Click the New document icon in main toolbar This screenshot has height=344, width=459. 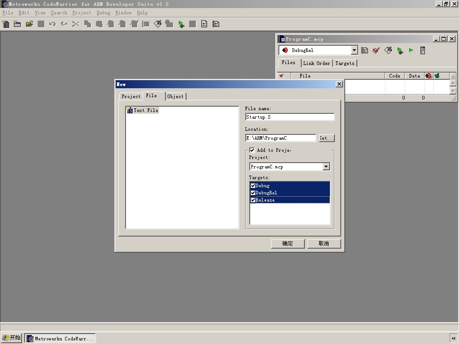click(x=5, y=24)
